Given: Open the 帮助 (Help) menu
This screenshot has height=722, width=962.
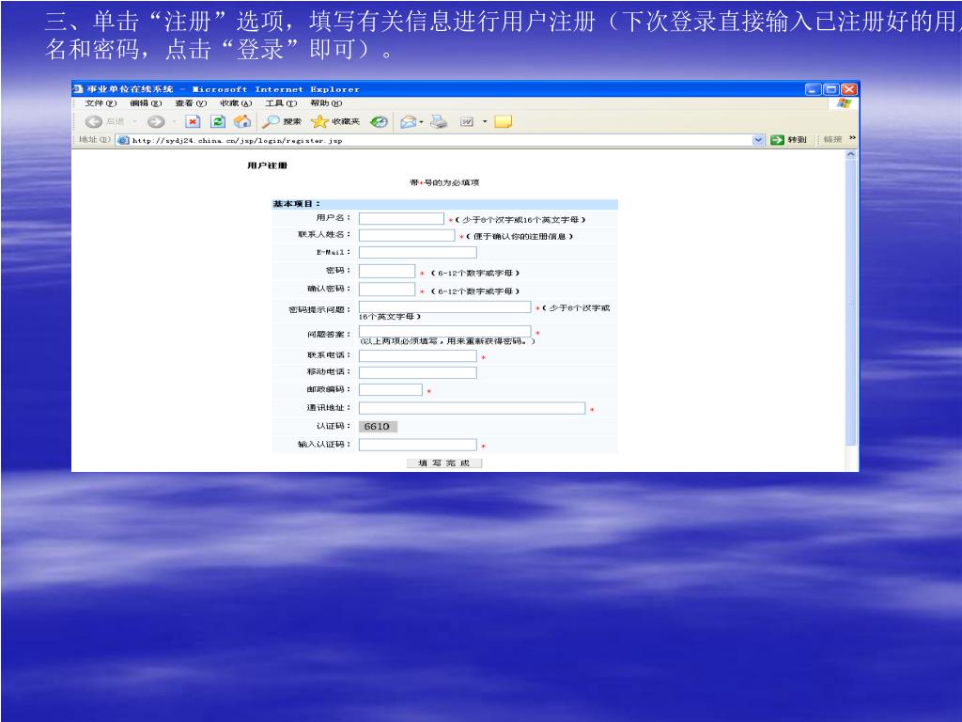Looking at the screenshot, I should coord(326,103).
